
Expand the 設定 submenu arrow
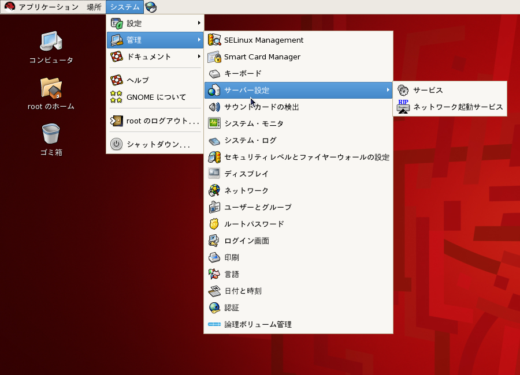199,23
